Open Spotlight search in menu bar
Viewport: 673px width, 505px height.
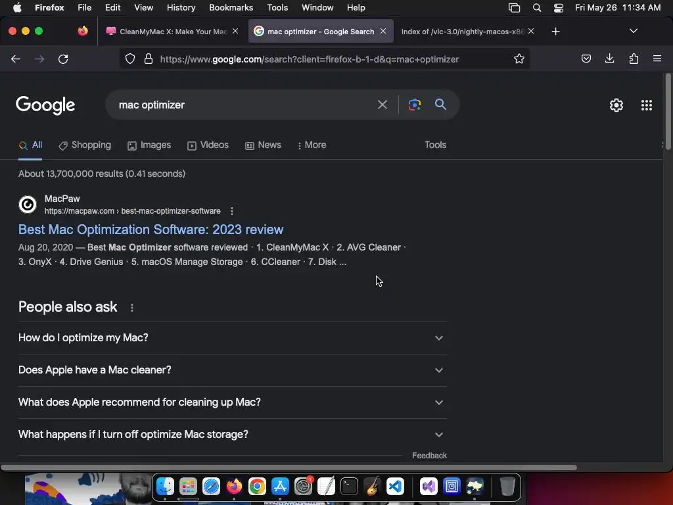click(x=536, y=8)
